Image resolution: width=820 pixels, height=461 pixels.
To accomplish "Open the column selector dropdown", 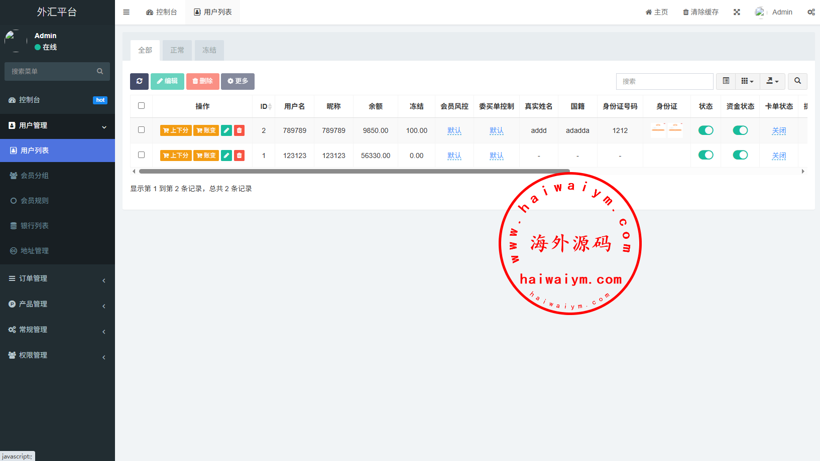I will point(747,81).
